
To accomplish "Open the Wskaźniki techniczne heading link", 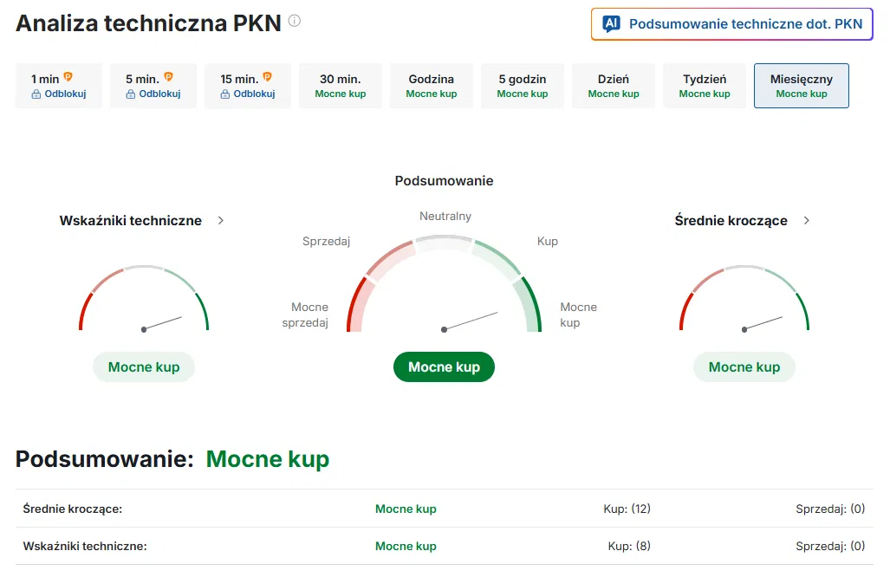I will click(131, 220).
